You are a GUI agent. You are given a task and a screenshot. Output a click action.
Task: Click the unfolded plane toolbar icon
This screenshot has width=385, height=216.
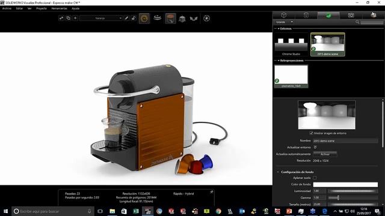tap(194, 19)
